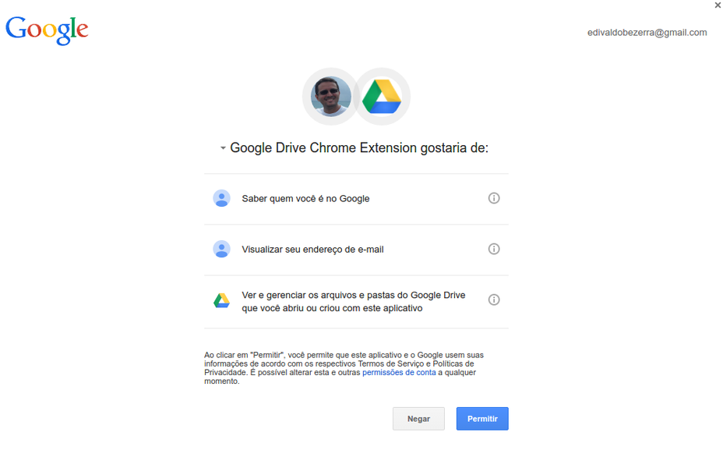This screenshot has width=723, height=468.
Task: Open info for 'Ver e gerenciar os arquivos'
Action: pyautogui.click(x=494, y=300)
